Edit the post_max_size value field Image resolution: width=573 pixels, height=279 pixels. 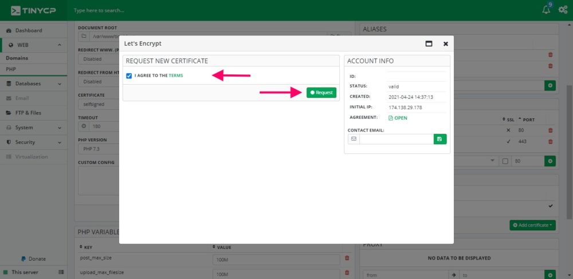[276, 260]
